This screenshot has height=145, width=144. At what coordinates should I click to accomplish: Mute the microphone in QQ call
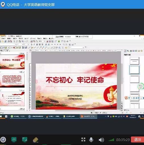tap(91, 140)
